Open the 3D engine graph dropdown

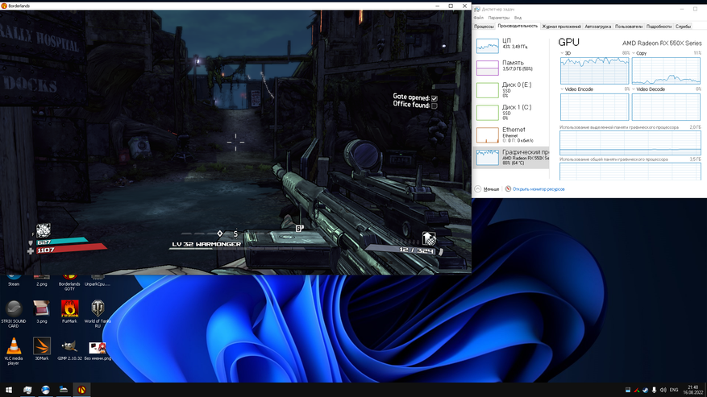pos(562,53)
